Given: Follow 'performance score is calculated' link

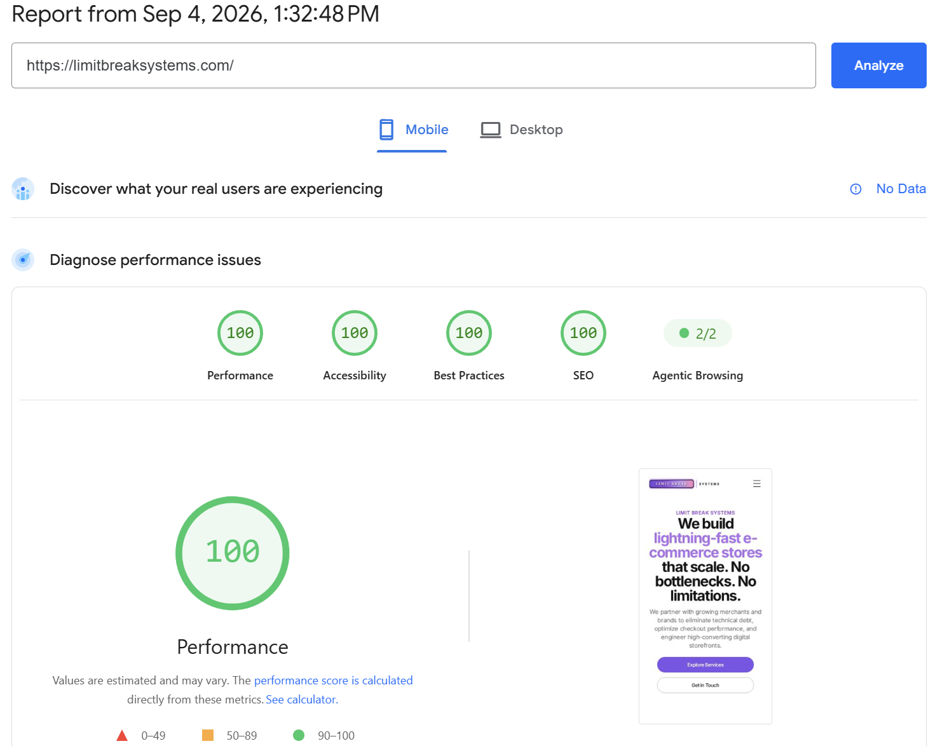Looking at the screenshot, I should coord(333,681).
